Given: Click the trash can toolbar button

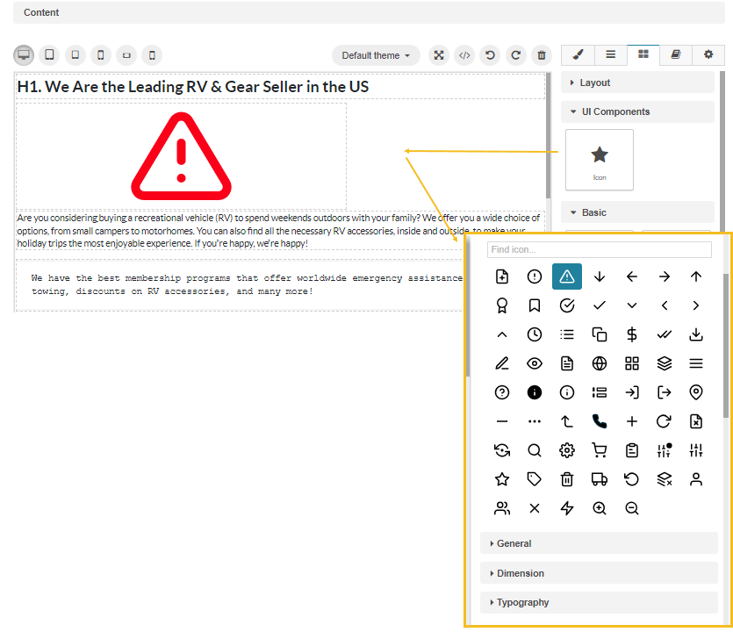Looking at the screenshot, I should 542,55.
